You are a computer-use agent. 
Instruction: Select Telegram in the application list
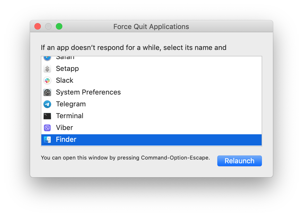(151, 104)
